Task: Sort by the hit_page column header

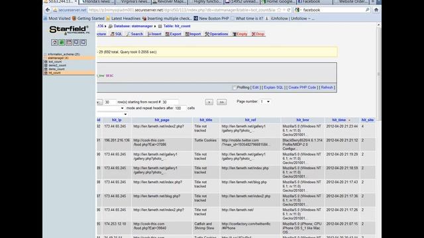Action: pos(162,120)
